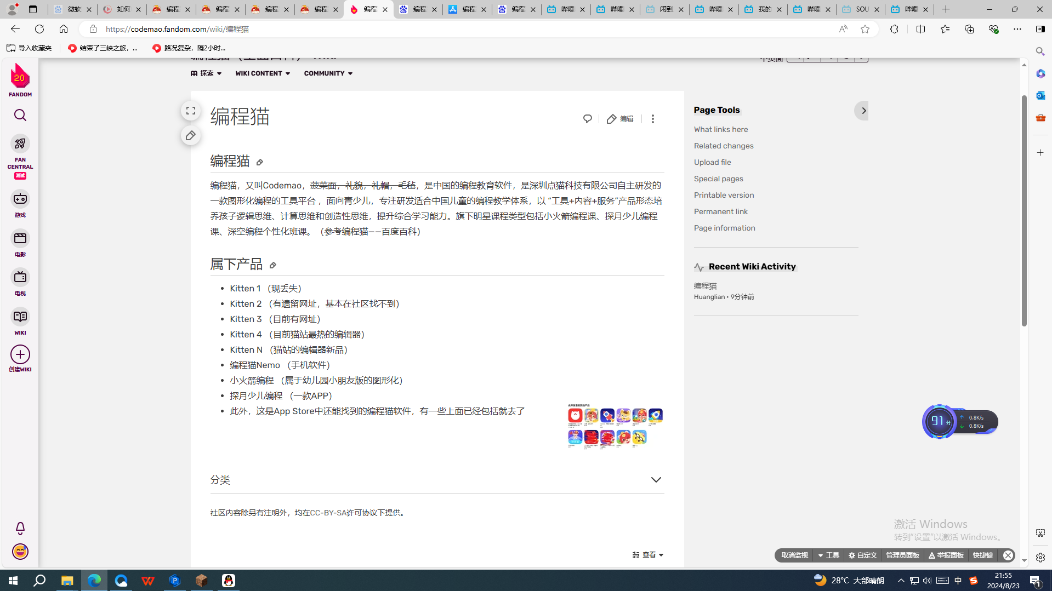Open the CC-BY-SA license link
The image size is (1052, 591).
pyautogui.click(x=328, y=513)
